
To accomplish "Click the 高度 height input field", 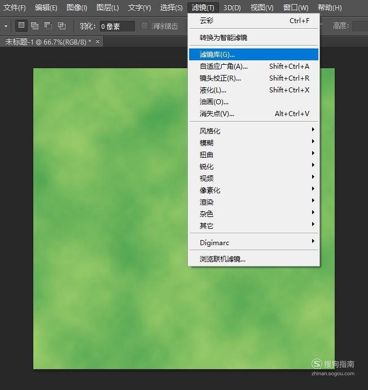I will pos(360,26).
